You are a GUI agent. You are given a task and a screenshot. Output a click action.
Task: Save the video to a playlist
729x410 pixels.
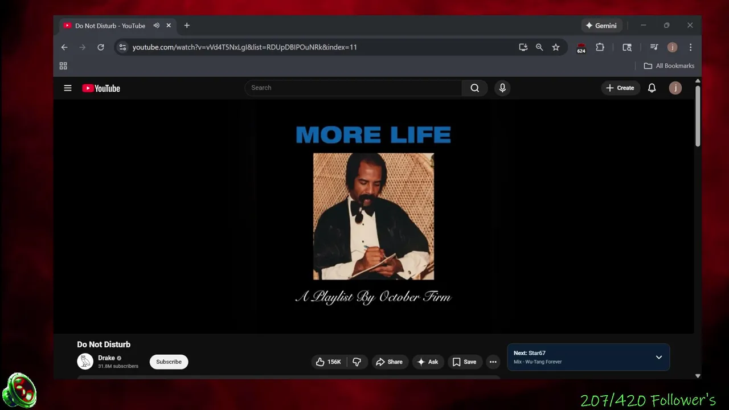coord(464,362)
